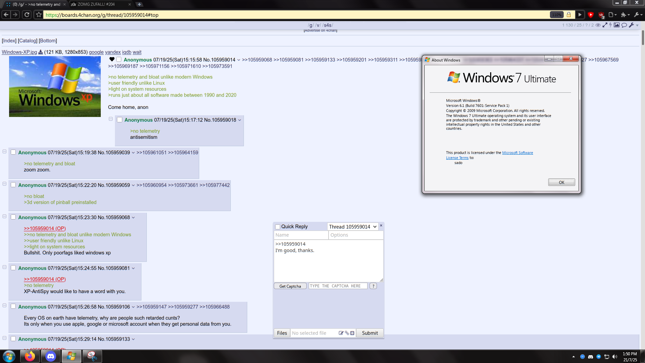This screenshot has height=363, width=645.
Task: Open 4chan X settings wrench in header
Action: pyautogui.click(x=631, y=25)
